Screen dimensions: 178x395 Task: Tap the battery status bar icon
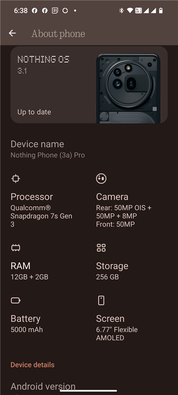tap(161, 11)
